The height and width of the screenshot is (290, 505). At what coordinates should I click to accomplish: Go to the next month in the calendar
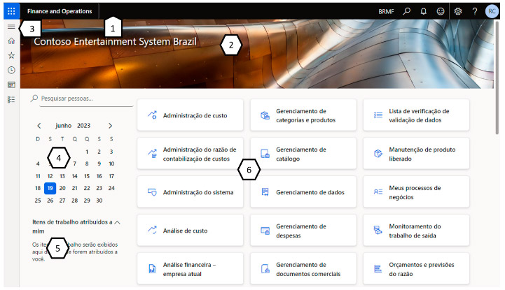pos(110,126)
